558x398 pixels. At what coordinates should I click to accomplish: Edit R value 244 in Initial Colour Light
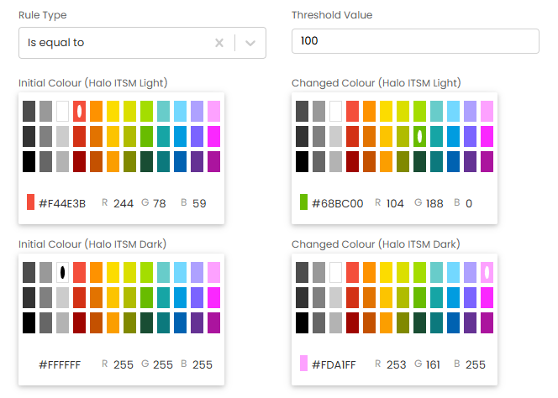pyautogui.click(x=123, y=203)
